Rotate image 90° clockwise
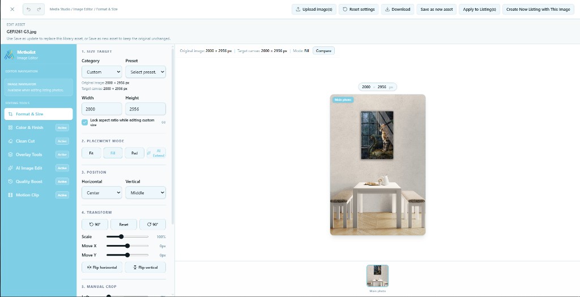This screenshot has height=297, width=580. 152,225
